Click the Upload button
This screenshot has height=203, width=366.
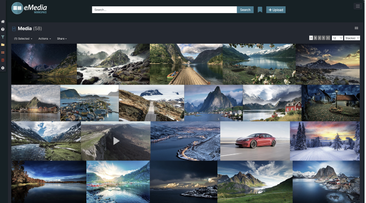[x=276, y=10]
